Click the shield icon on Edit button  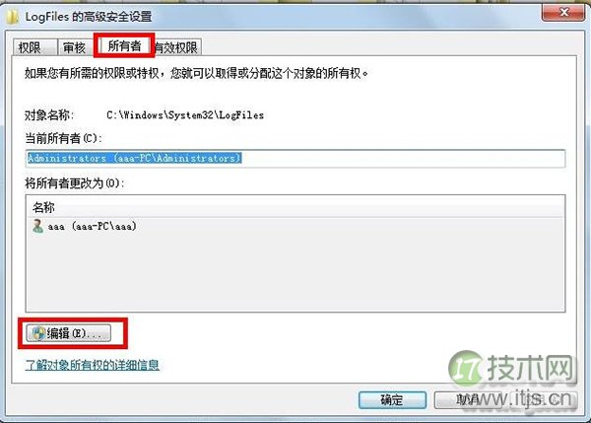click(38, 333)
